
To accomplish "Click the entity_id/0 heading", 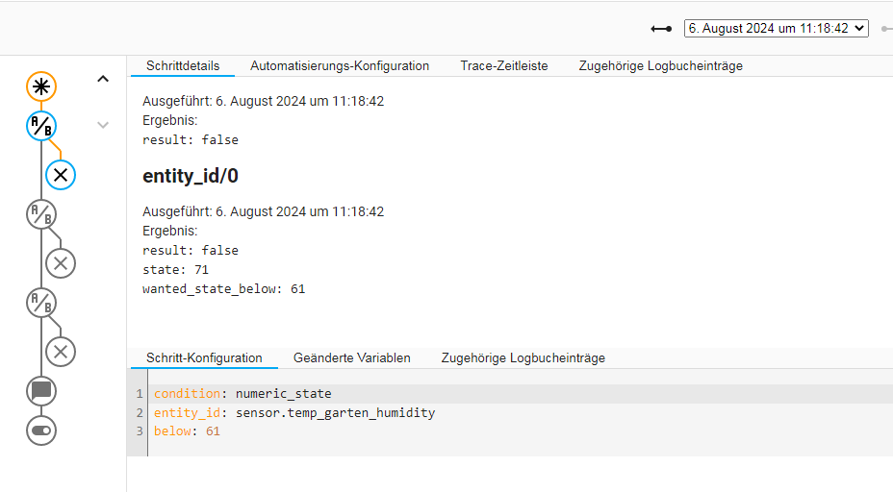I will coord(191,176).
